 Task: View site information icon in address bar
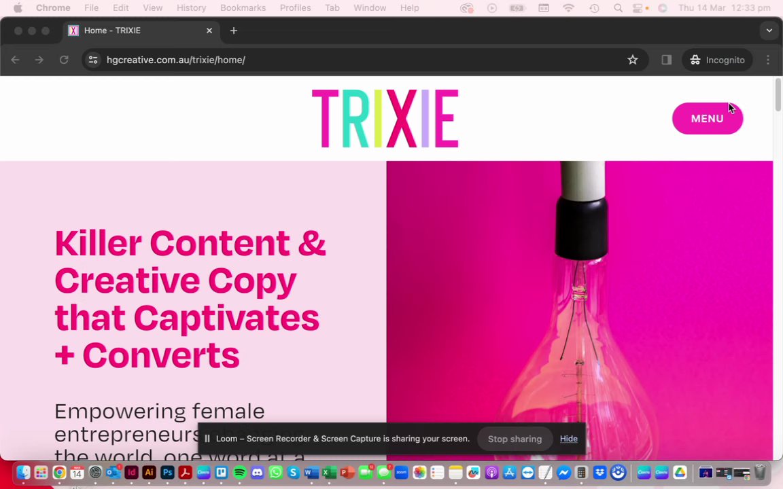tap(93, 60)
